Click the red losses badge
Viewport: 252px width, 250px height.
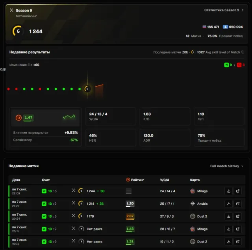(x=239, y=65)
